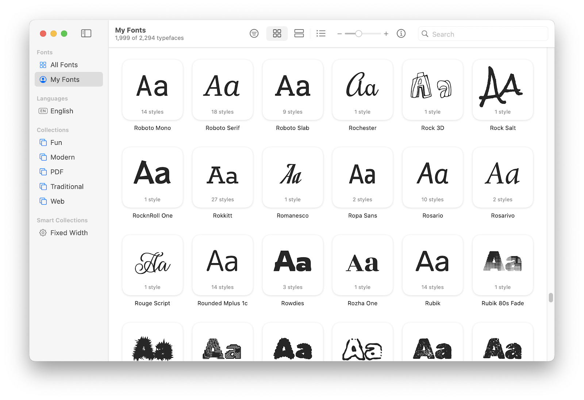The image size is (584, 400).
Task: Click the PDF collection icon
Action: point(43,172)
